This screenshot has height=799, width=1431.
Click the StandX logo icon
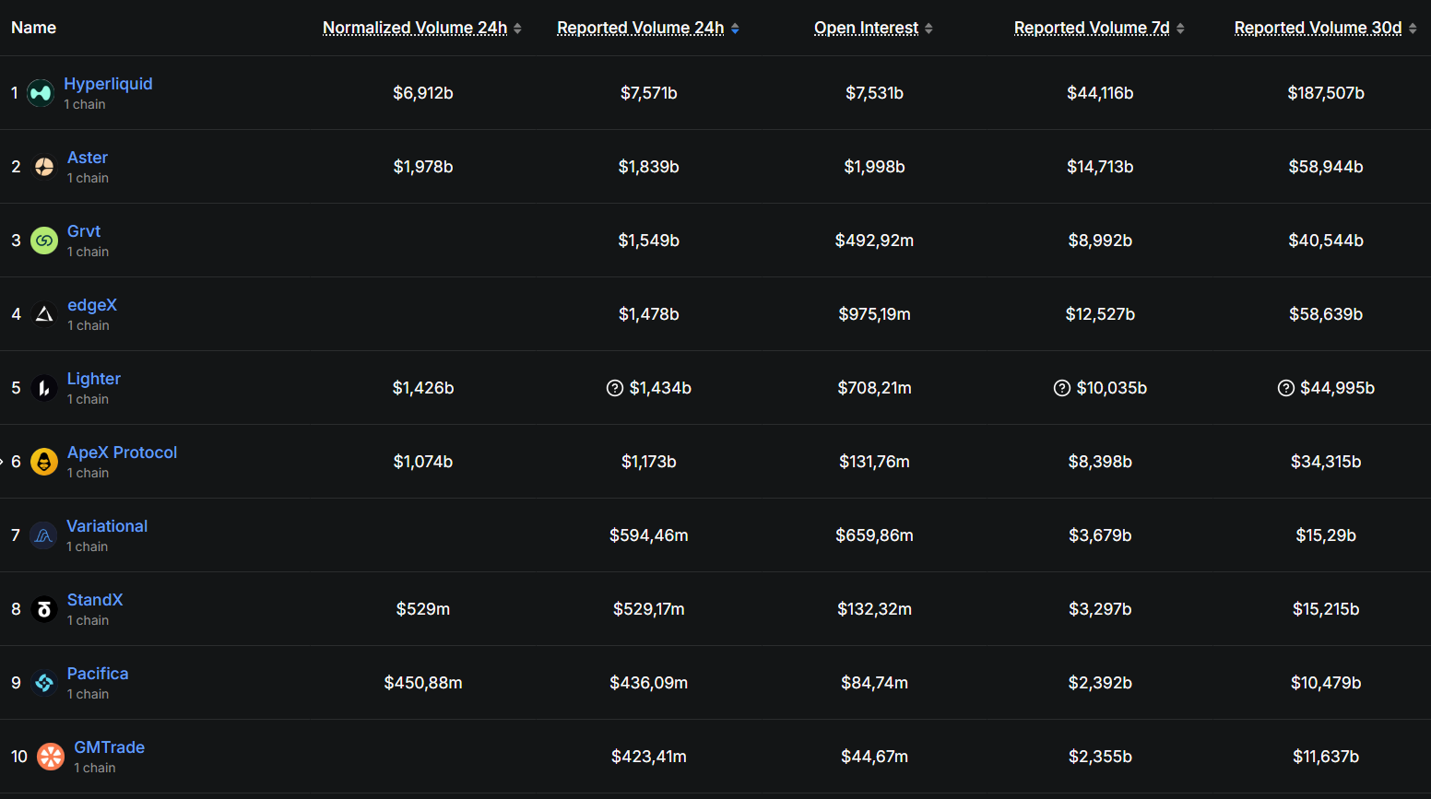pos(44,609)
